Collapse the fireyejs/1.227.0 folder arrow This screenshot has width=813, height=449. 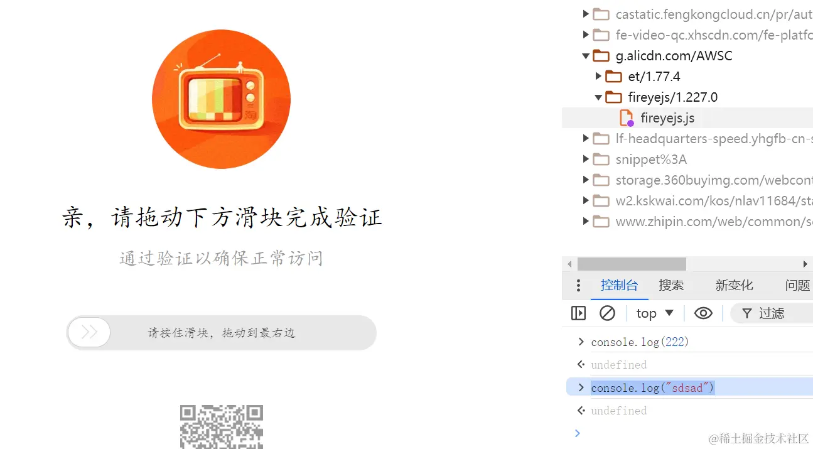click(x=598, y=97)
